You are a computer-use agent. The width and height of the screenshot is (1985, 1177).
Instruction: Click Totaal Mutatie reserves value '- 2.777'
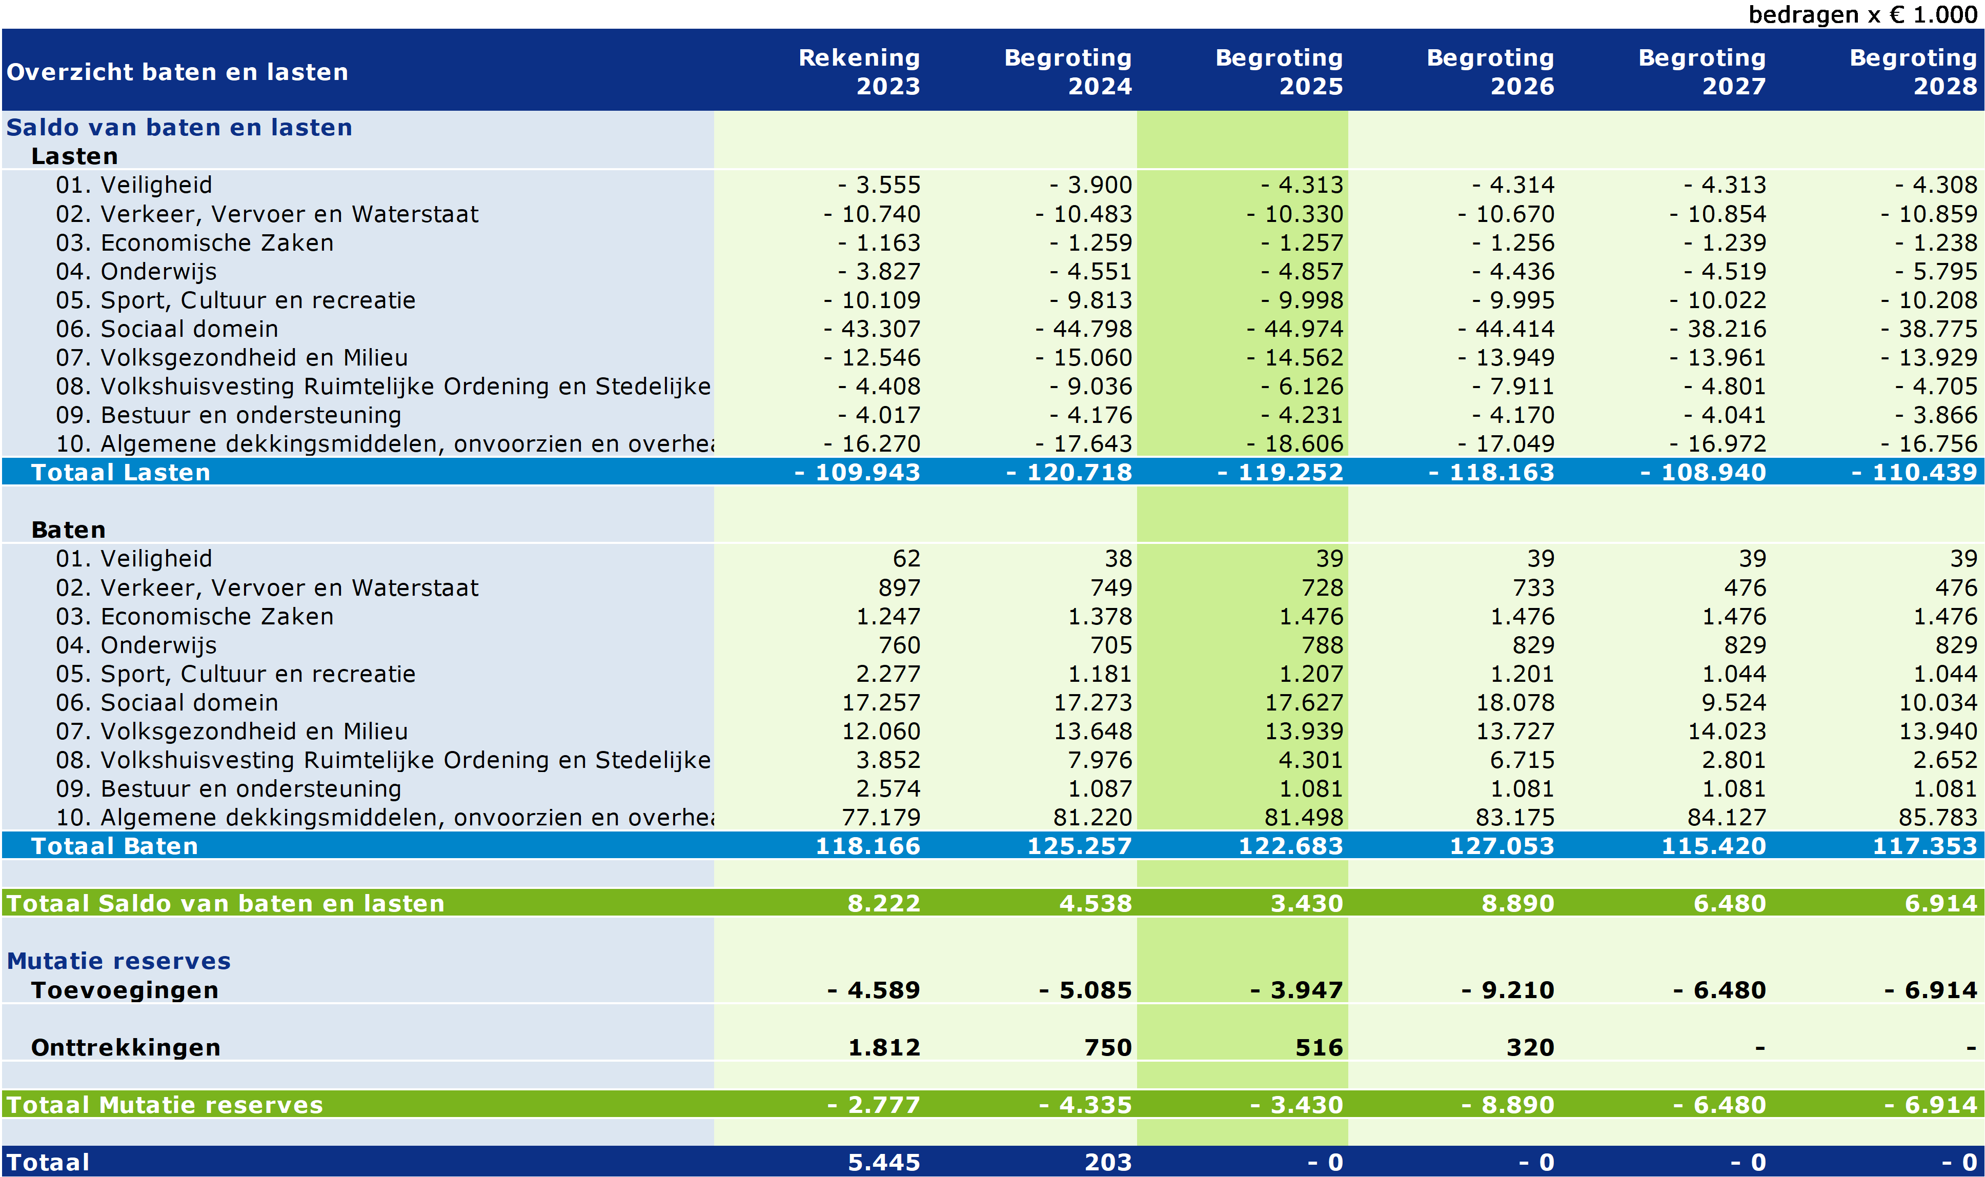click(873, 1105)
